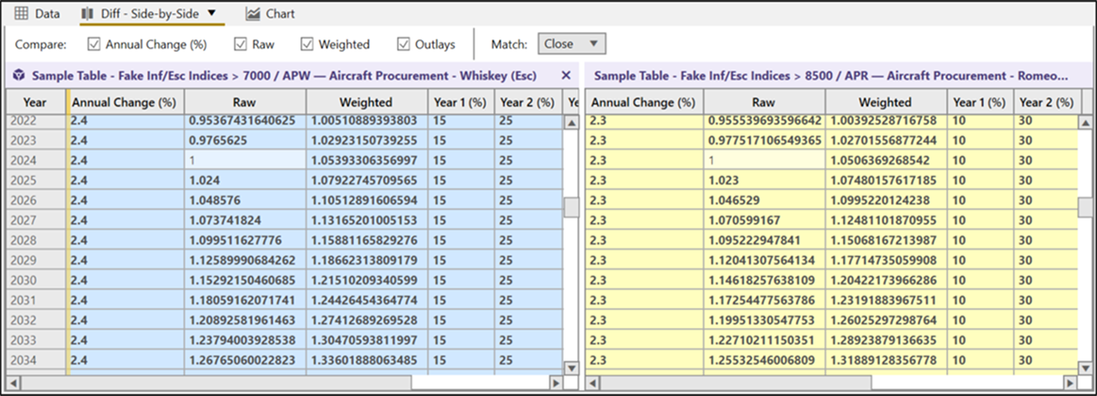The image size is (1097, 396).
Task: Select the 2027 year row header
Action: pos(35,220)
